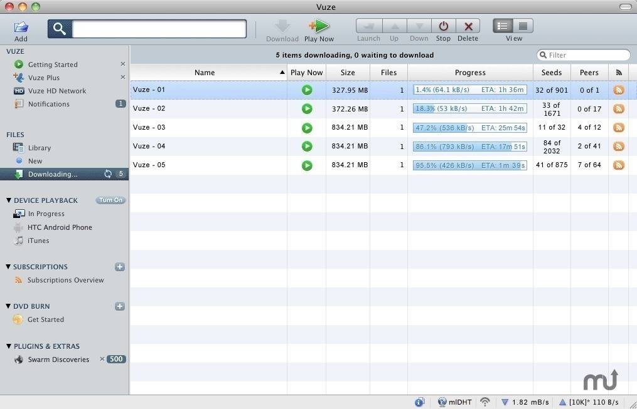
Task: Open In Progress under Device Playback
Action: coord(46,214)
